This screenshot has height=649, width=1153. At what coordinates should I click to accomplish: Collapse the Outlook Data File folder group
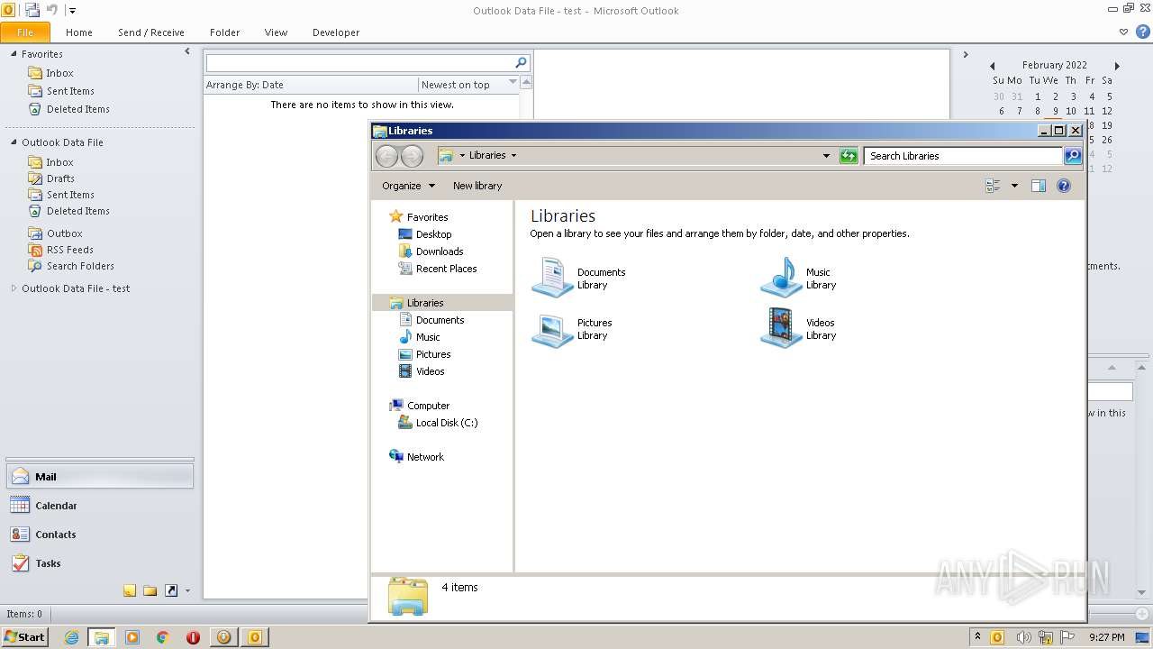coord(14,142)
